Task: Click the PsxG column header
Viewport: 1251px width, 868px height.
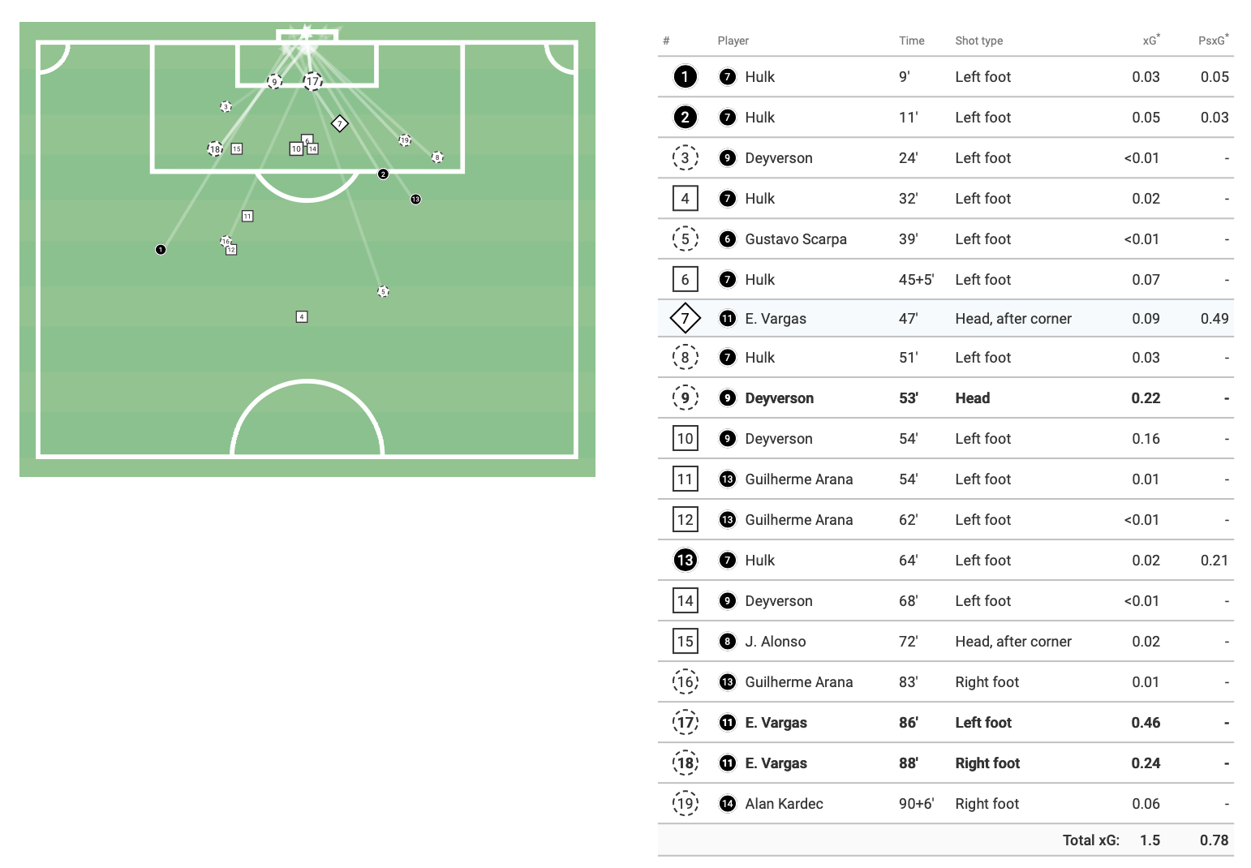Action: 1212,41
